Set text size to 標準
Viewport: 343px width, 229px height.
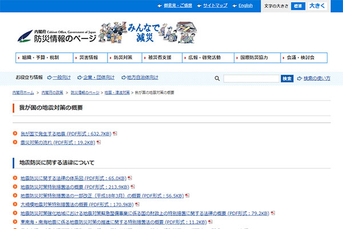(x=298, y=6)
